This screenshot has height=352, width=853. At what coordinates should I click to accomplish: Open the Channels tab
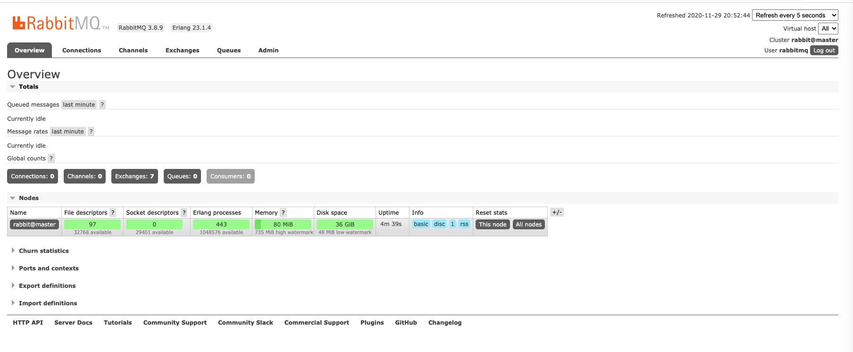coord(133,50)
